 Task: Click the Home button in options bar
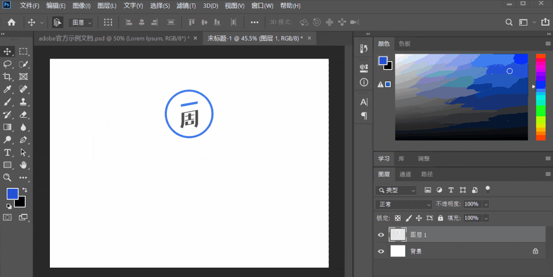coord(11,22)
